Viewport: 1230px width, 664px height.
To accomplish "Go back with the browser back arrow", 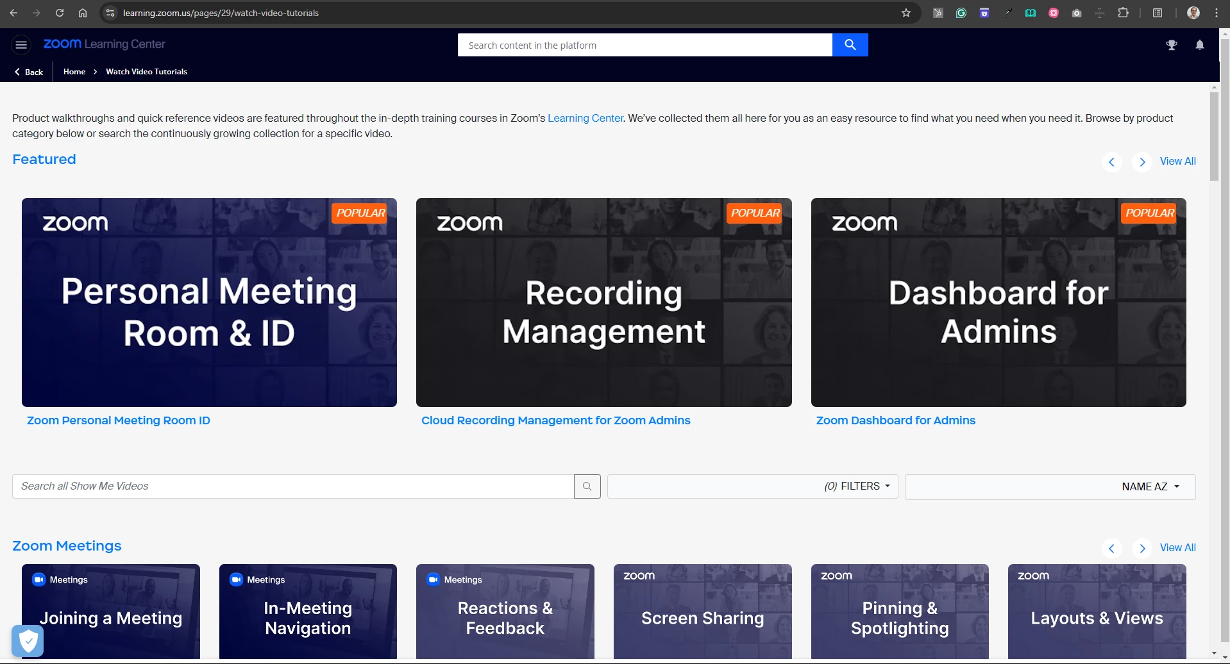I will click(x=13, y=13).
